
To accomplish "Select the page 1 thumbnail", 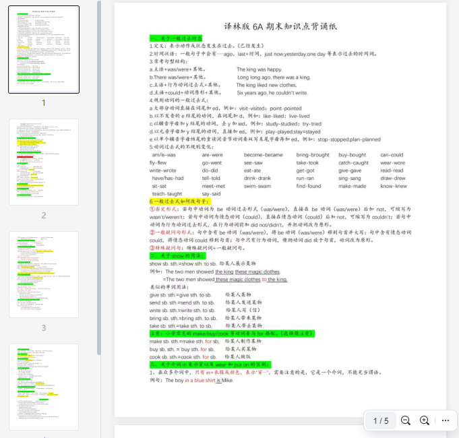I will 43,50.
